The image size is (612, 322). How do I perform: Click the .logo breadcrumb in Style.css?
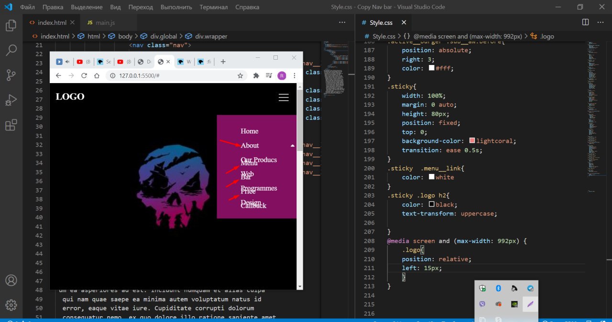pyautogui.click(x=542, y=36)
